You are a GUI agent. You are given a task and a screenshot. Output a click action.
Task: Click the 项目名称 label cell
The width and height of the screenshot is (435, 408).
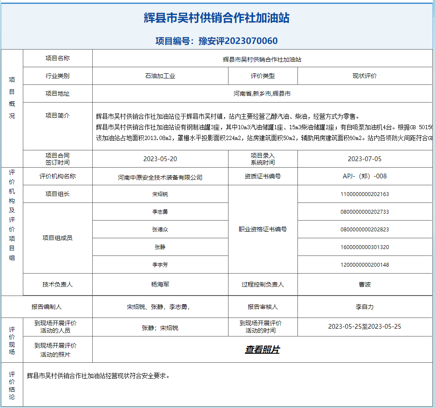click(58, 58)
